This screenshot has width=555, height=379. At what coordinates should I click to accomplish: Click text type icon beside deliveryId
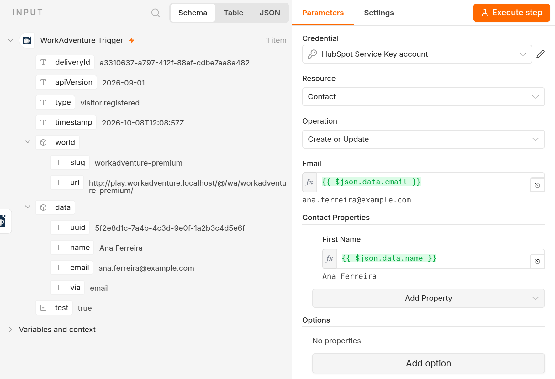tap(43, 62)
